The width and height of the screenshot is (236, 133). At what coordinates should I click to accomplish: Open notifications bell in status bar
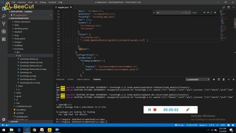(233, 125)
